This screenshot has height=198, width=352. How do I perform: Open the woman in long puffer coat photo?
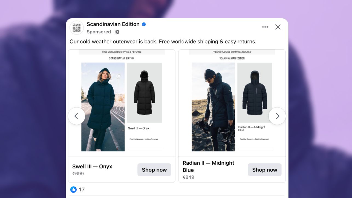(103, 107)
